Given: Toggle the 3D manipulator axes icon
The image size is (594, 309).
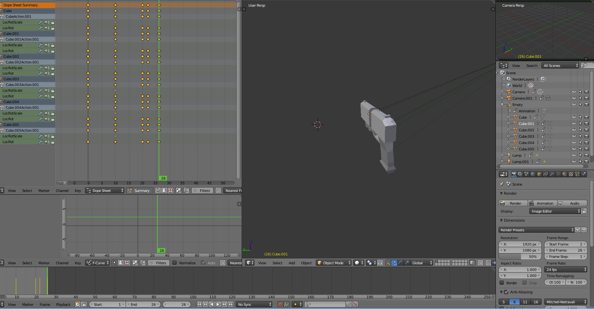Looking at the screenshot, I should point(388,263).
